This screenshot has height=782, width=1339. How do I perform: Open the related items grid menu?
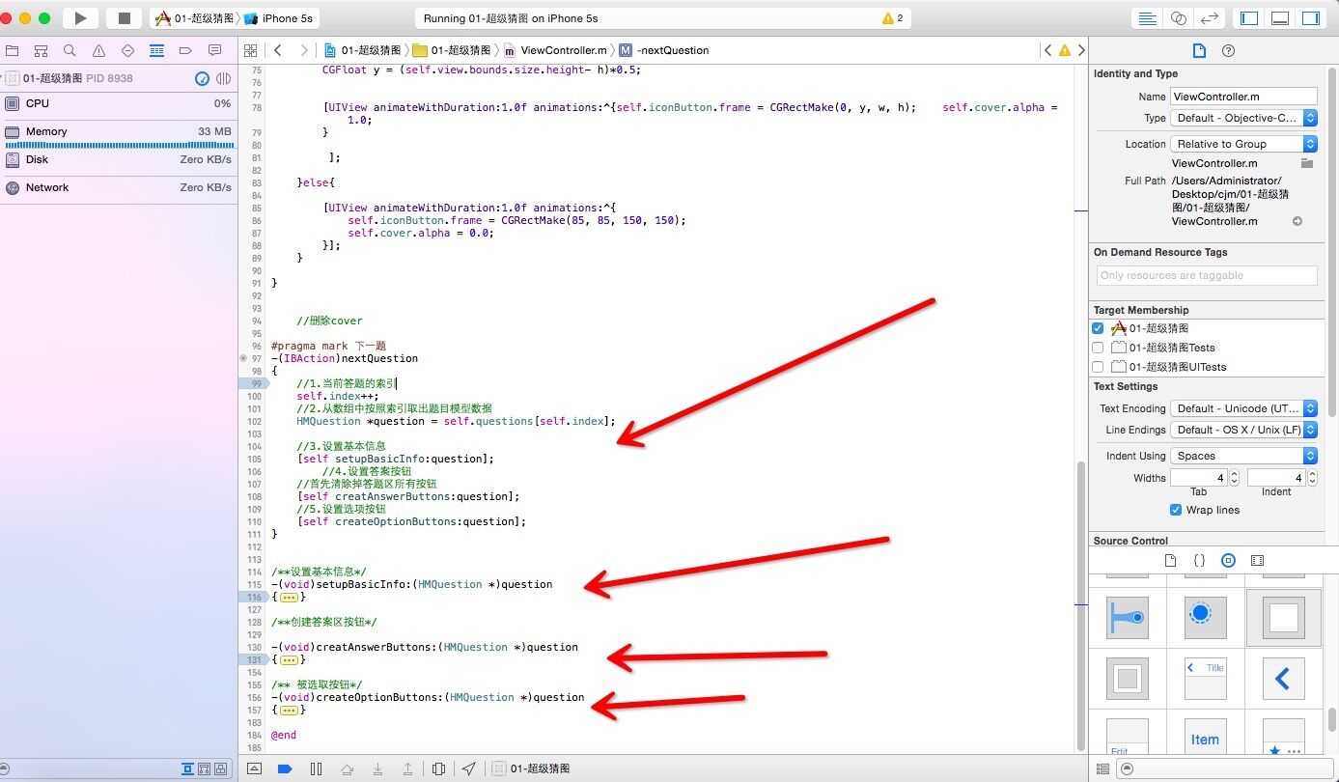pyautogui.click(x=251, y=50)
